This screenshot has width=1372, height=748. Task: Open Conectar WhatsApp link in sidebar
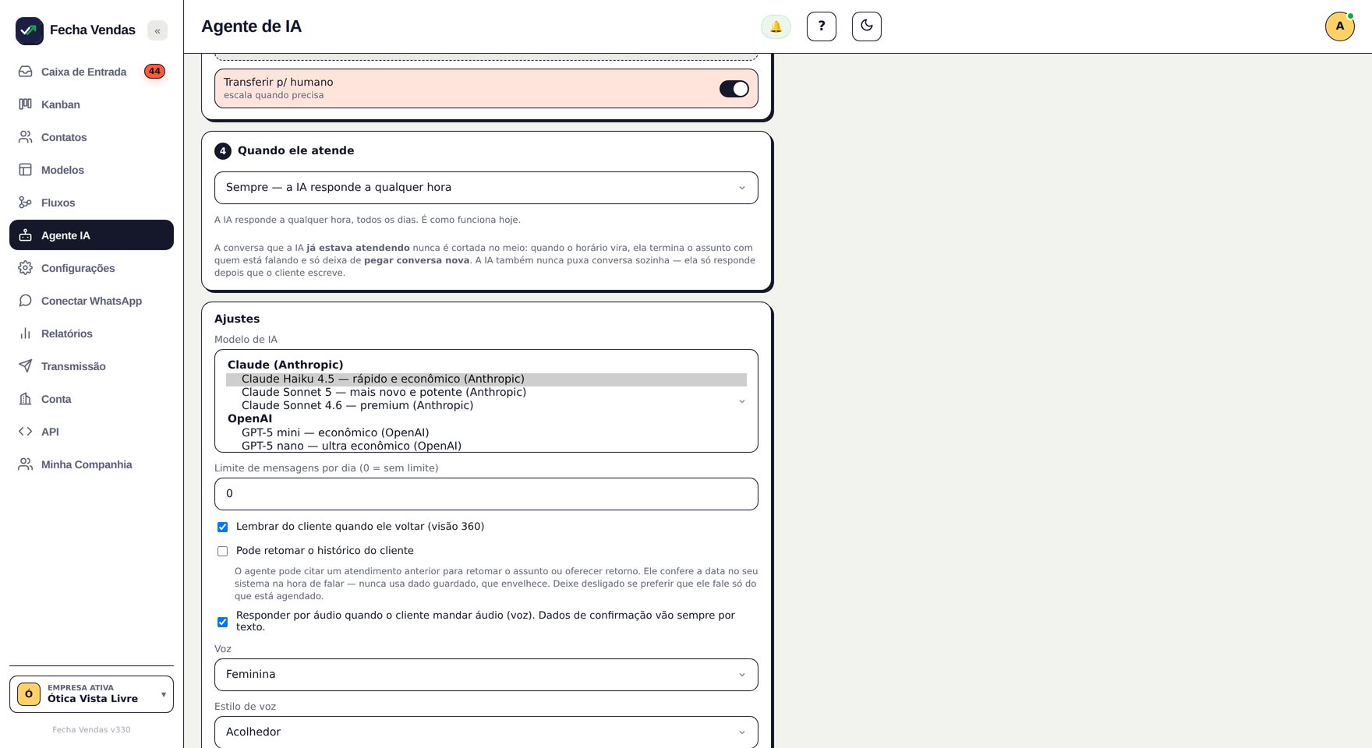coord(91,301)
